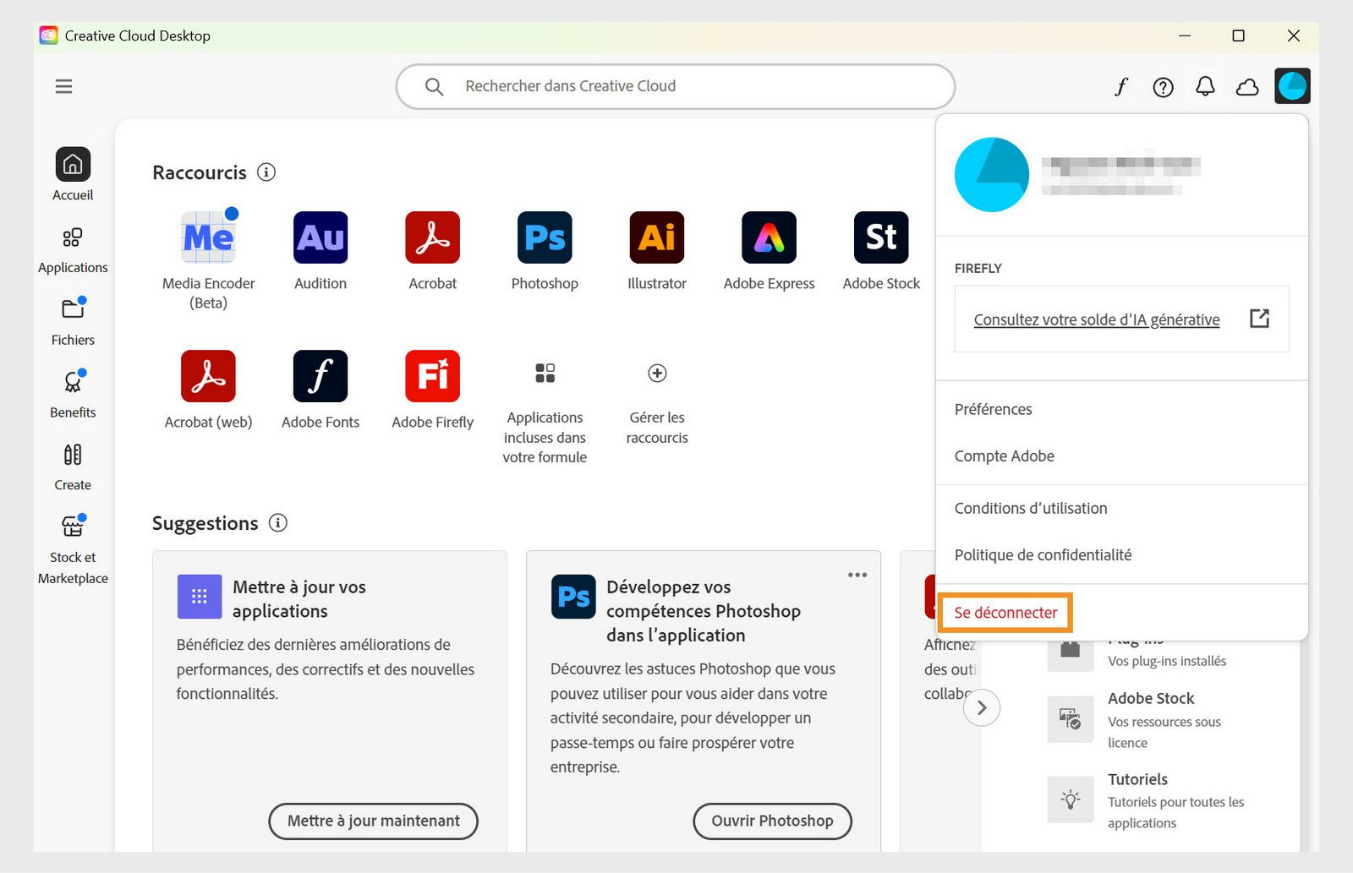
Task: Select Préférences in the account menu
Action: tap(993, 409)
